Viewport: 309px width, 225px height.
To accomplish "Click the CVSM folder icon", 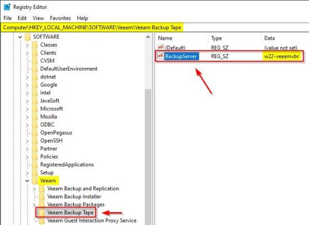I will click(35, 61).
